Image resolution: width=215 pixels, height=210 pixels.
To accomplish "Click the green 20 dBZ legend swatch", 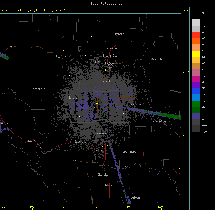I will click(x=196, y=104).
